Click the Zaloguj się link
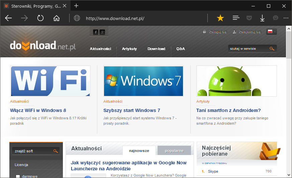This screenshot has width=292, height=178. 218,32
